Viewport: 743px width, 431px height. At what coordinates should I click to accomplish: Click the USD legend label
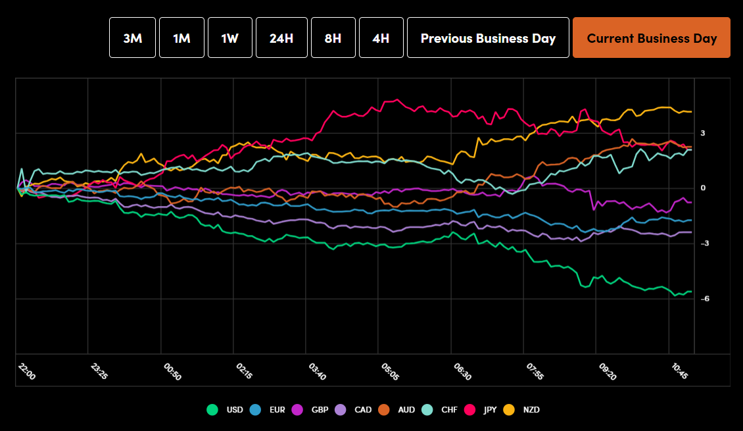click(235, 410)
